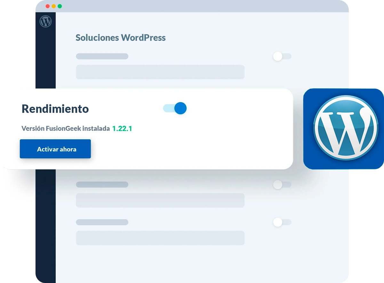Click the yellow minimize dot in the title bar
This screenshot has width=384, height=283.
(53, 6)
